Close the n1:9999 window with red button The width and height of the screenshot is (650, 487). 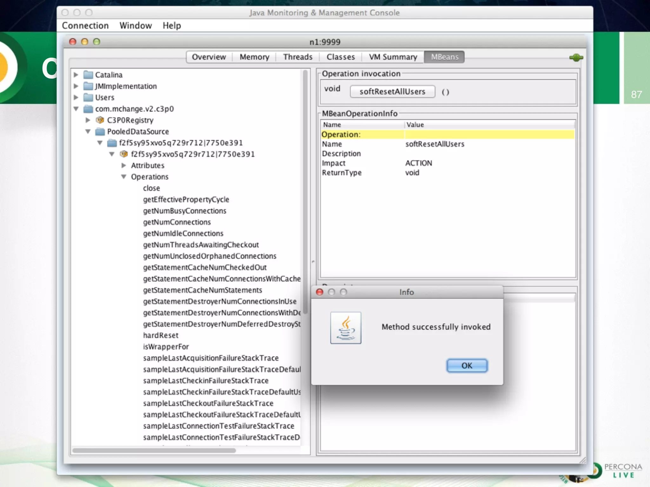coord(73,42)
